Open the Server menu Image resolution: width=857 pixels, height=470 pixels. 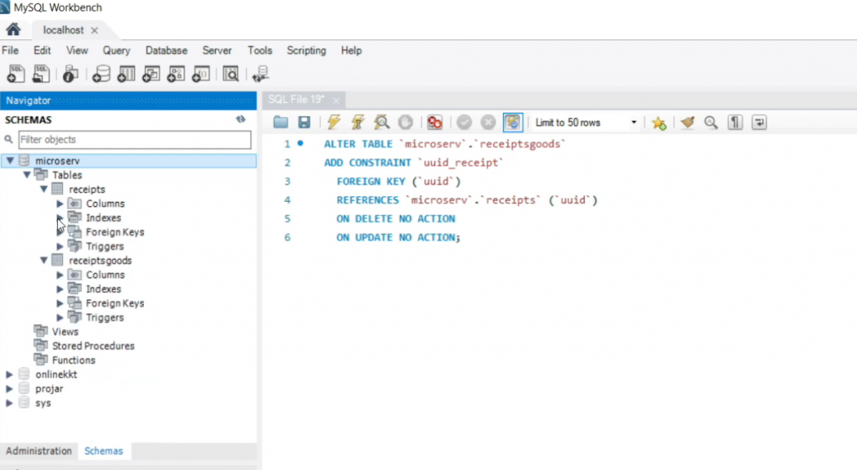[217, 50]
